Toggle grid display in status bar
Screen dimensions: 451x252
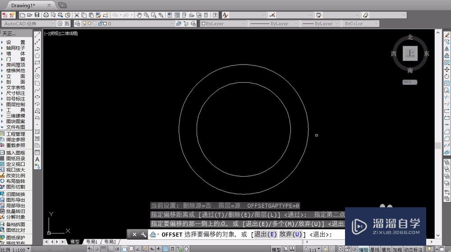pyautogui.click(x=103, y=249)
